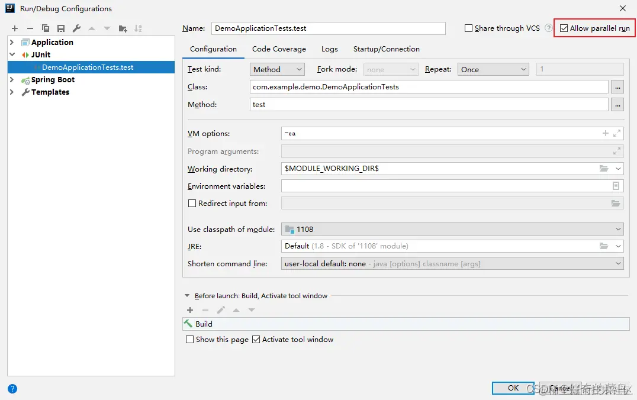Open Use classpath of module dropdown

click(x=452, y=230)
